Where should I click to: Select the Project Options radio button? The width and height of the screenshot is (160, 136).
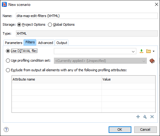[19, 25]
